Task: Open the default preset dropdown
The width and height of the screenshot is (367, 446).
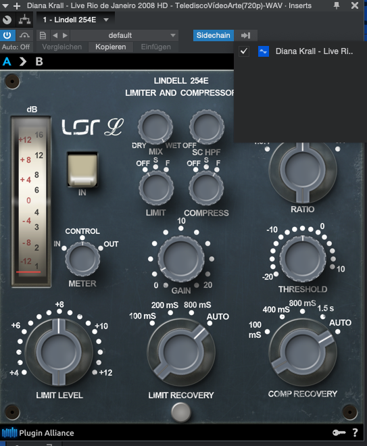Action: pos(124,36)
